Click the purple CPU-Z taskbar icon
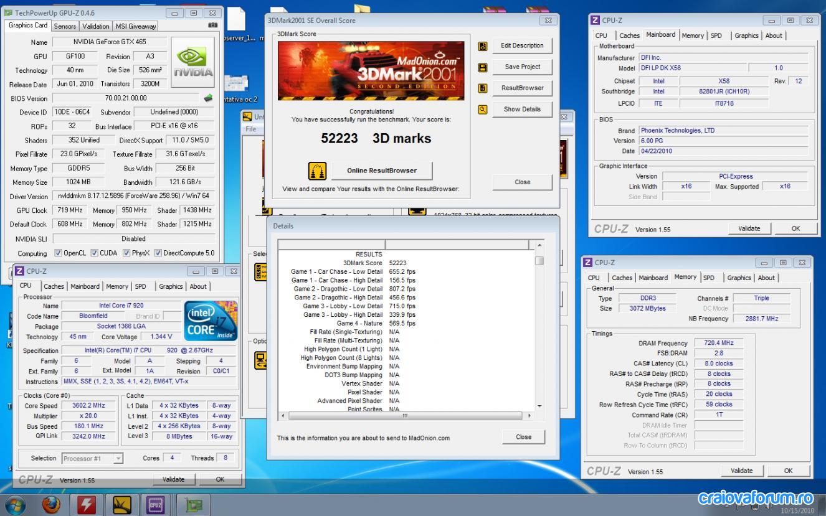The image size is (826, 516). [x=157, y=505]
